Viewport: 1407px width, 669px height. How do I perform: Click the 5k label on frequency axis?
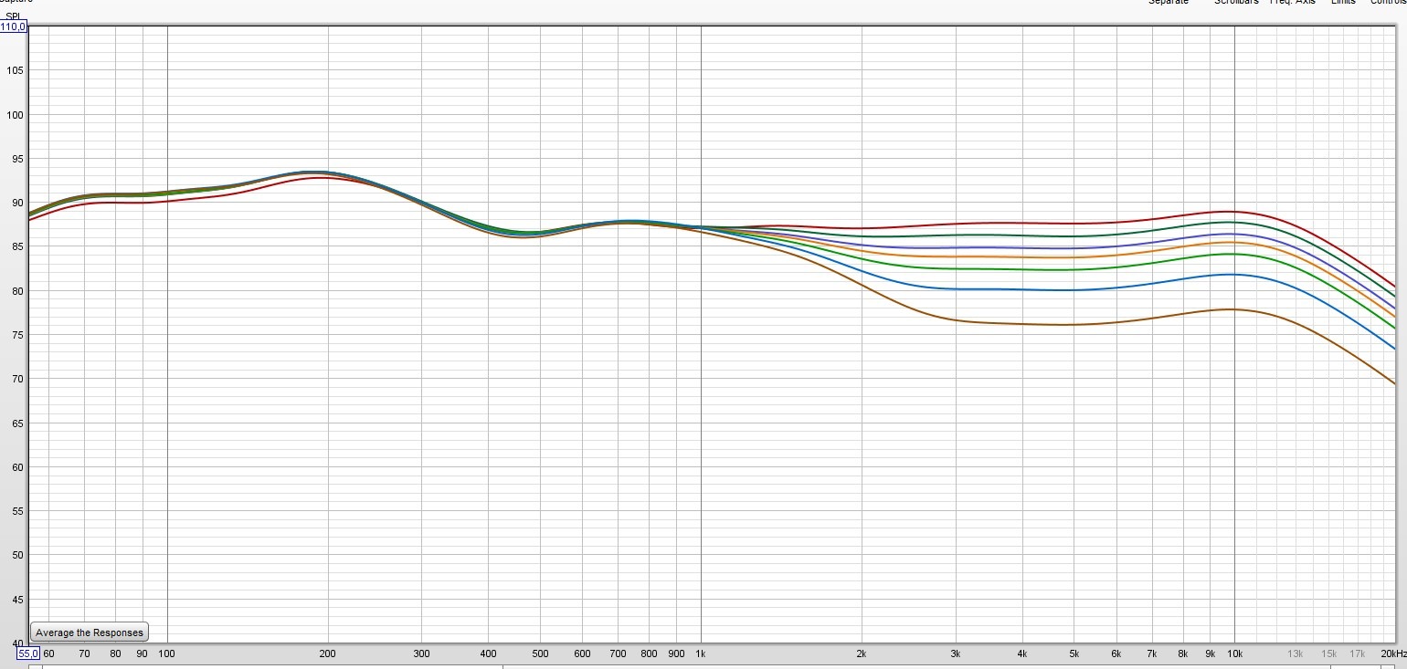1074,653
